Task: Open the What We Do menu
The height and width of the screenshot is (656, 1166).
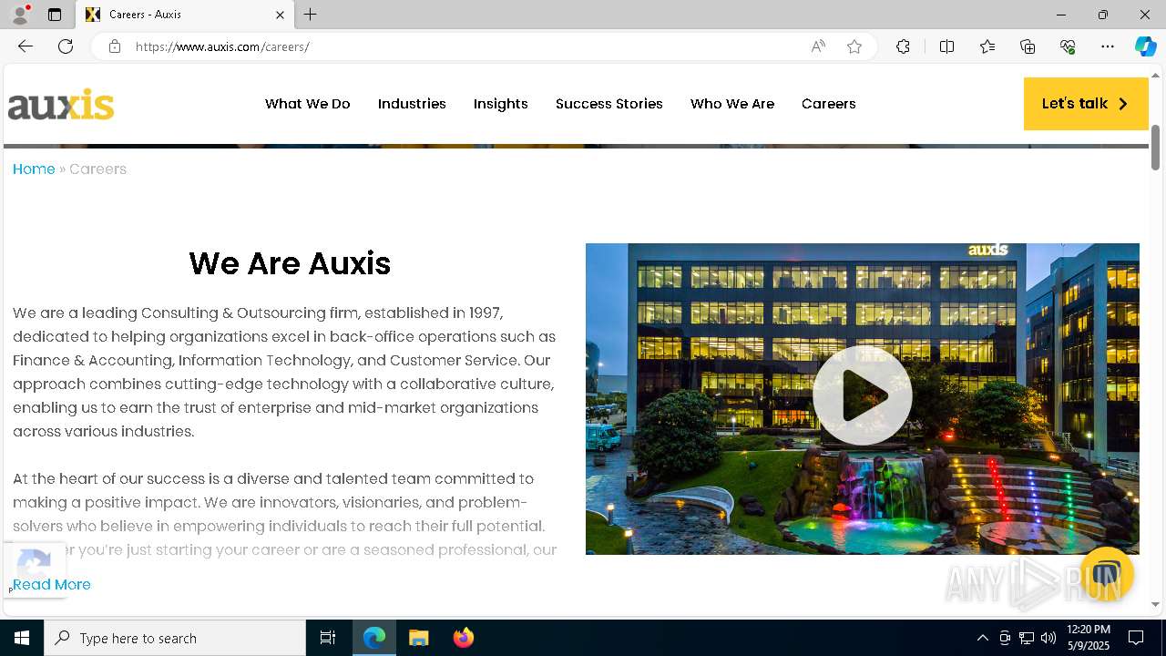Action: coord(308,104)
